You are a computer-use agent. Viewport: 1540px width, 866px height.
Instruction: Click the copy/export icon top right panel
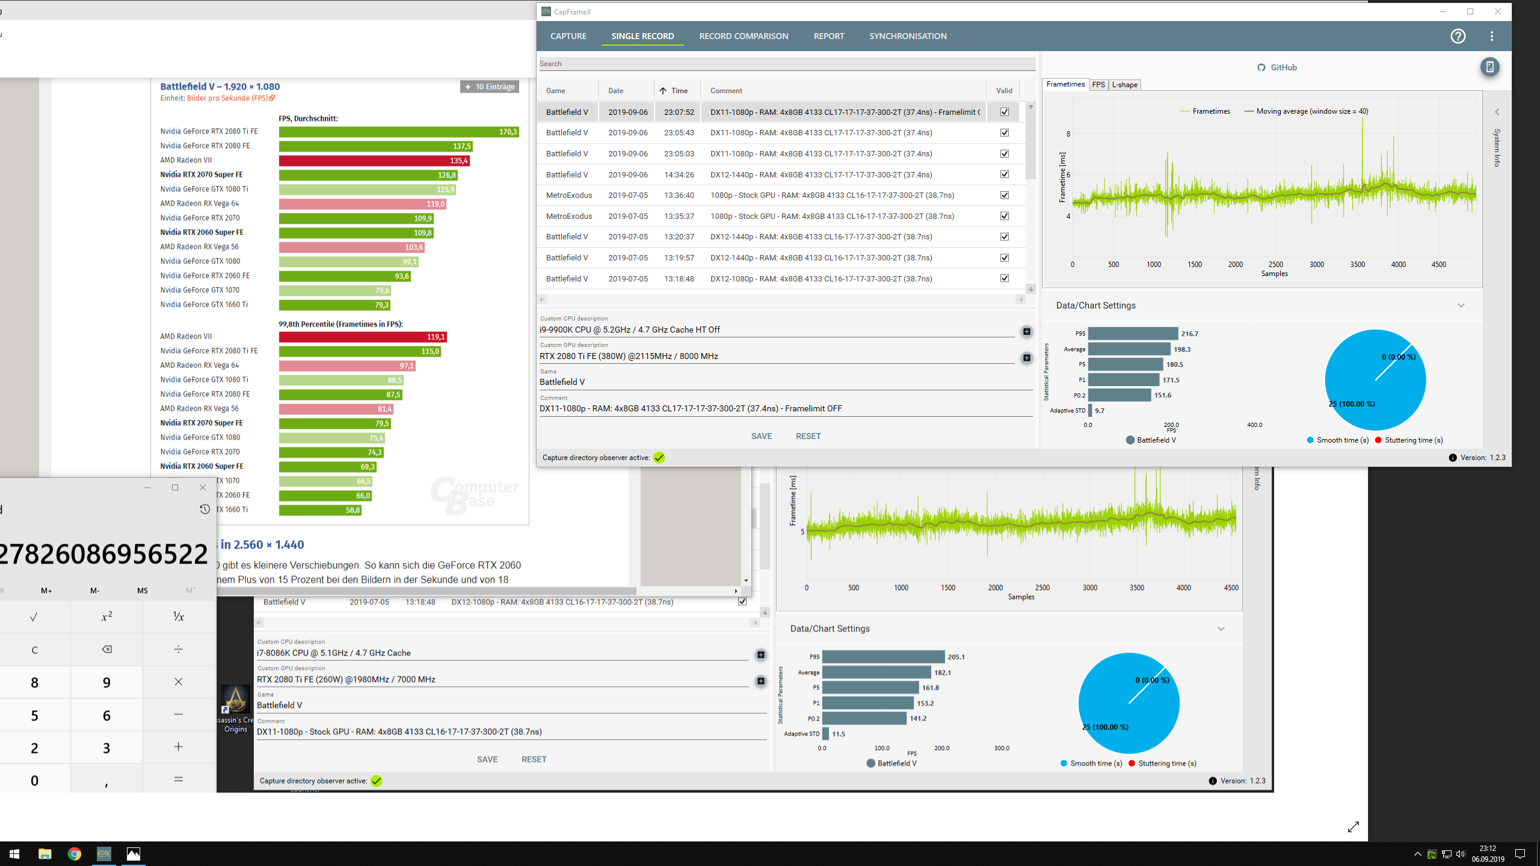pyautogui.click(x=1489, y=67)
